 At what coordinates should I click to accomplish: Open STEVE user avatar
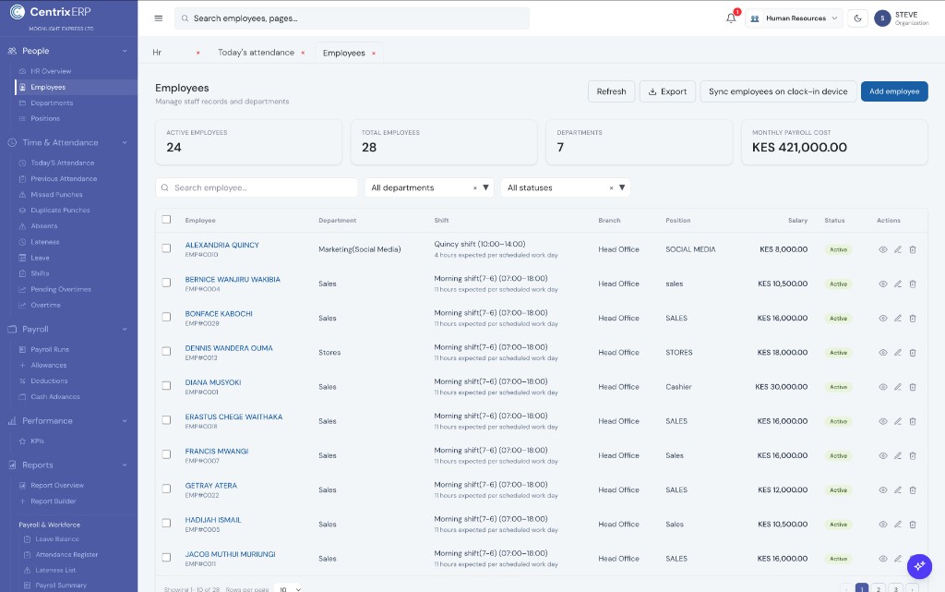(x=882, y=18)
